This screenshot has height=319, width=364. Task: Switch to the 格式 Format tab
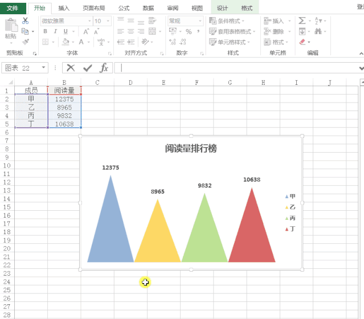pyautogui.click(x=247, y=8)
